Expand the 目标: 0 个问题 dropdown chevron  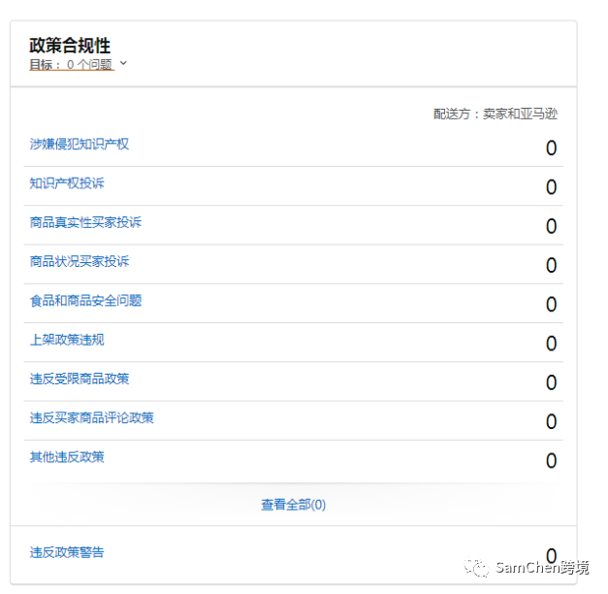[x=123, y=63]
